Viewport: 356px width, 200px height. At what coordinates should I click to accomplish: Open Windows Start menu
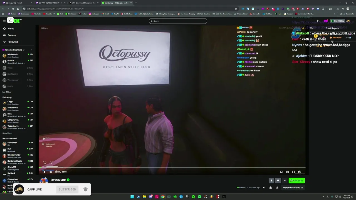[132, 197]
